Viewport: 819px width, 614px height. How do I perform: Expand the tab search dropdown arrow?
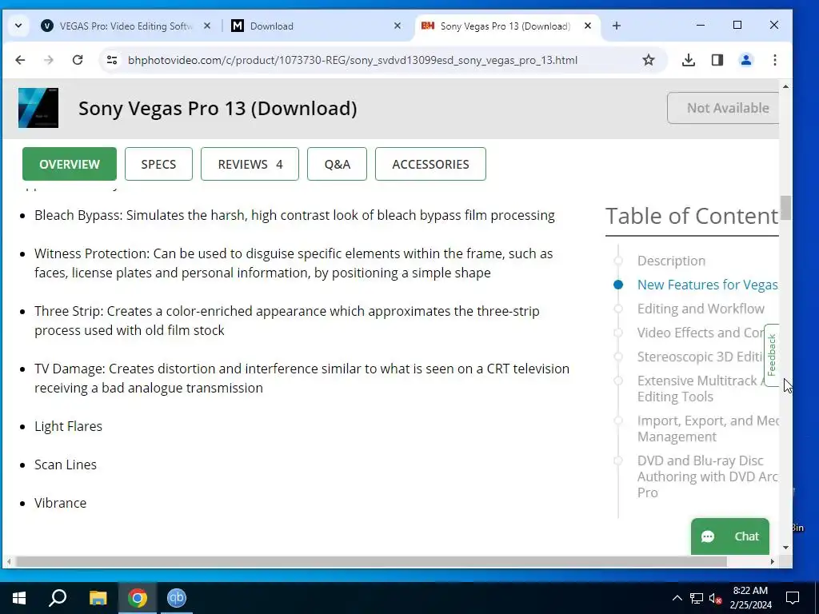pyautogui.click(x=18, y=26)
